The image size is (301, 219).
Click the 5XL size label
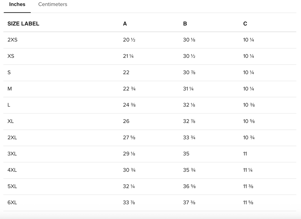tap(12, 186)
